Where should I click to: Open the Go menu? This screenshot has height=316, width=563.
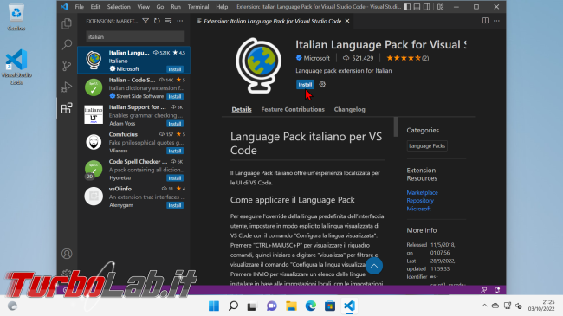tap(159, 7)
